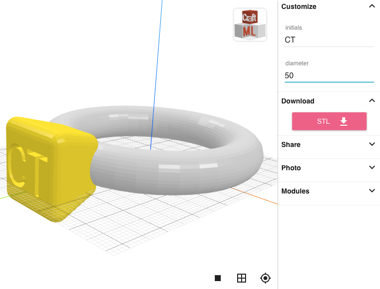380x289 pixels.
Task: Click the Customize section heading
Action: coord(299,6)
